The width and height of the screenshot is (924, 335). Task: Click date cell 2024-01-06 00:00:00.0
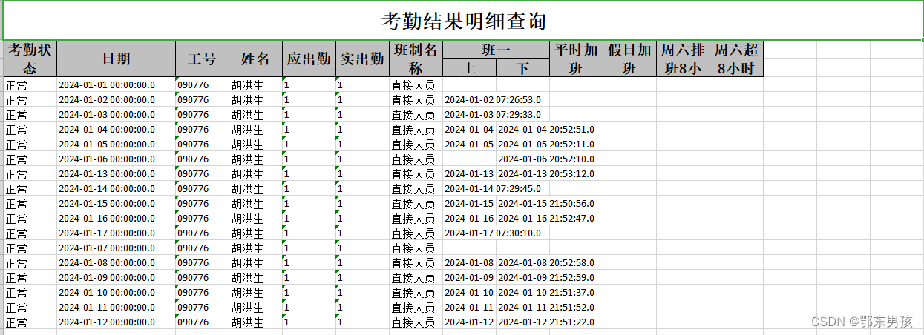[x=117, y=159]
